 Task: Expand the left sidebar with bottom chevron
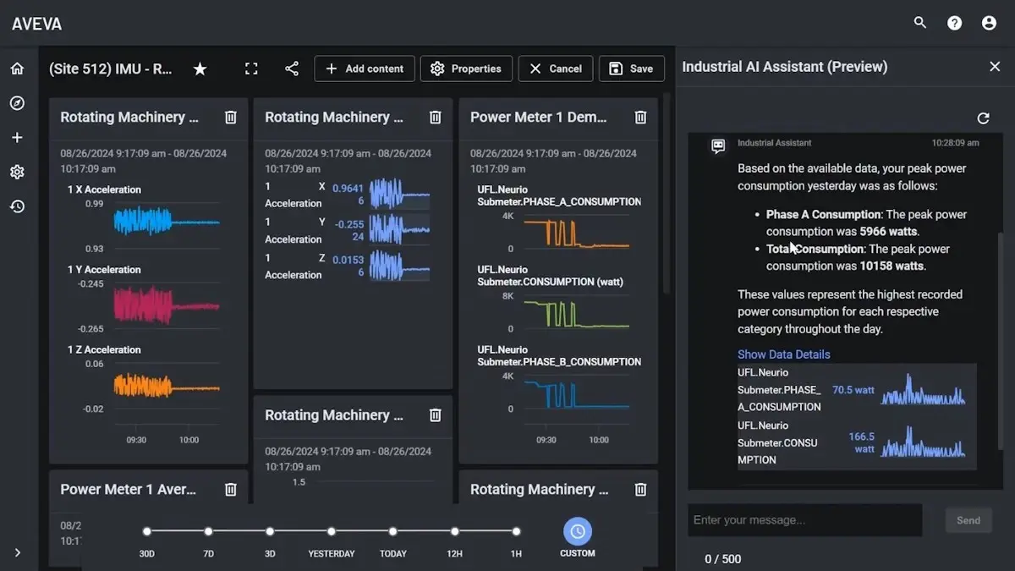(x=17, y=552)
